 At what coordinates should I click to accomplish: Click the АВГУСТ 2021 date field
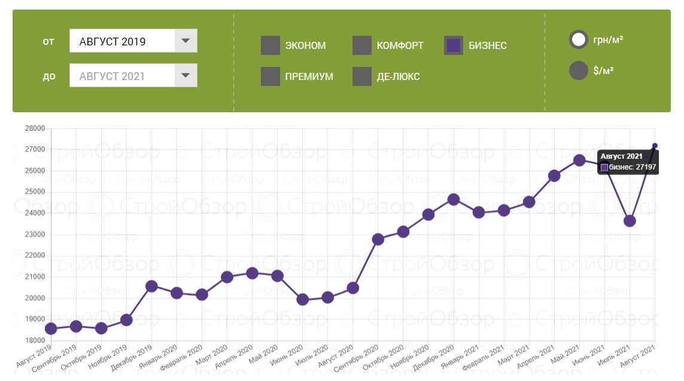click(122, 76)
